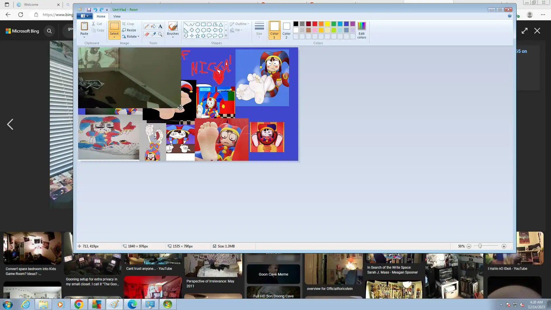Select the Color picker eyedropper tool
This screenshot has width=551, height=310.
154,34
